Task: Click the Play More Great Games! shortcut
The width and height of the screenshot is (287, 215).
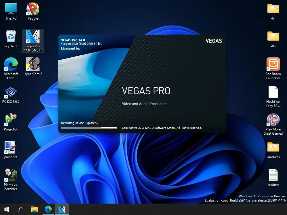Action: point(273,124)
